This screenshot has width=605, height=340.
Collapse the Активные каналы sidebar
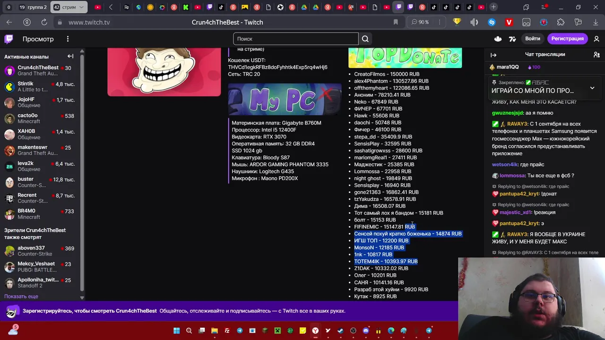(70, 56)
